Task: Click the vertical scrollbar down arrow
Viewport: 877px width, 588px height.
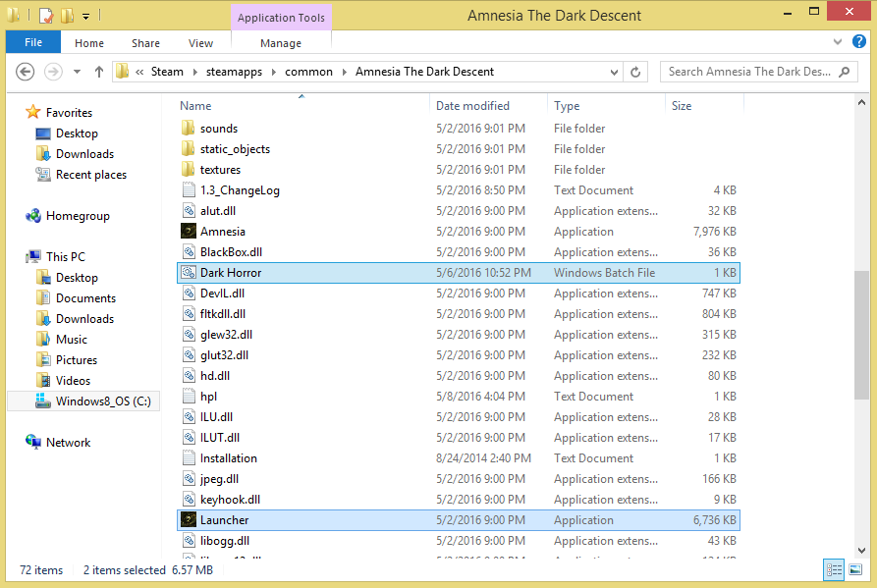Action: 861,550
